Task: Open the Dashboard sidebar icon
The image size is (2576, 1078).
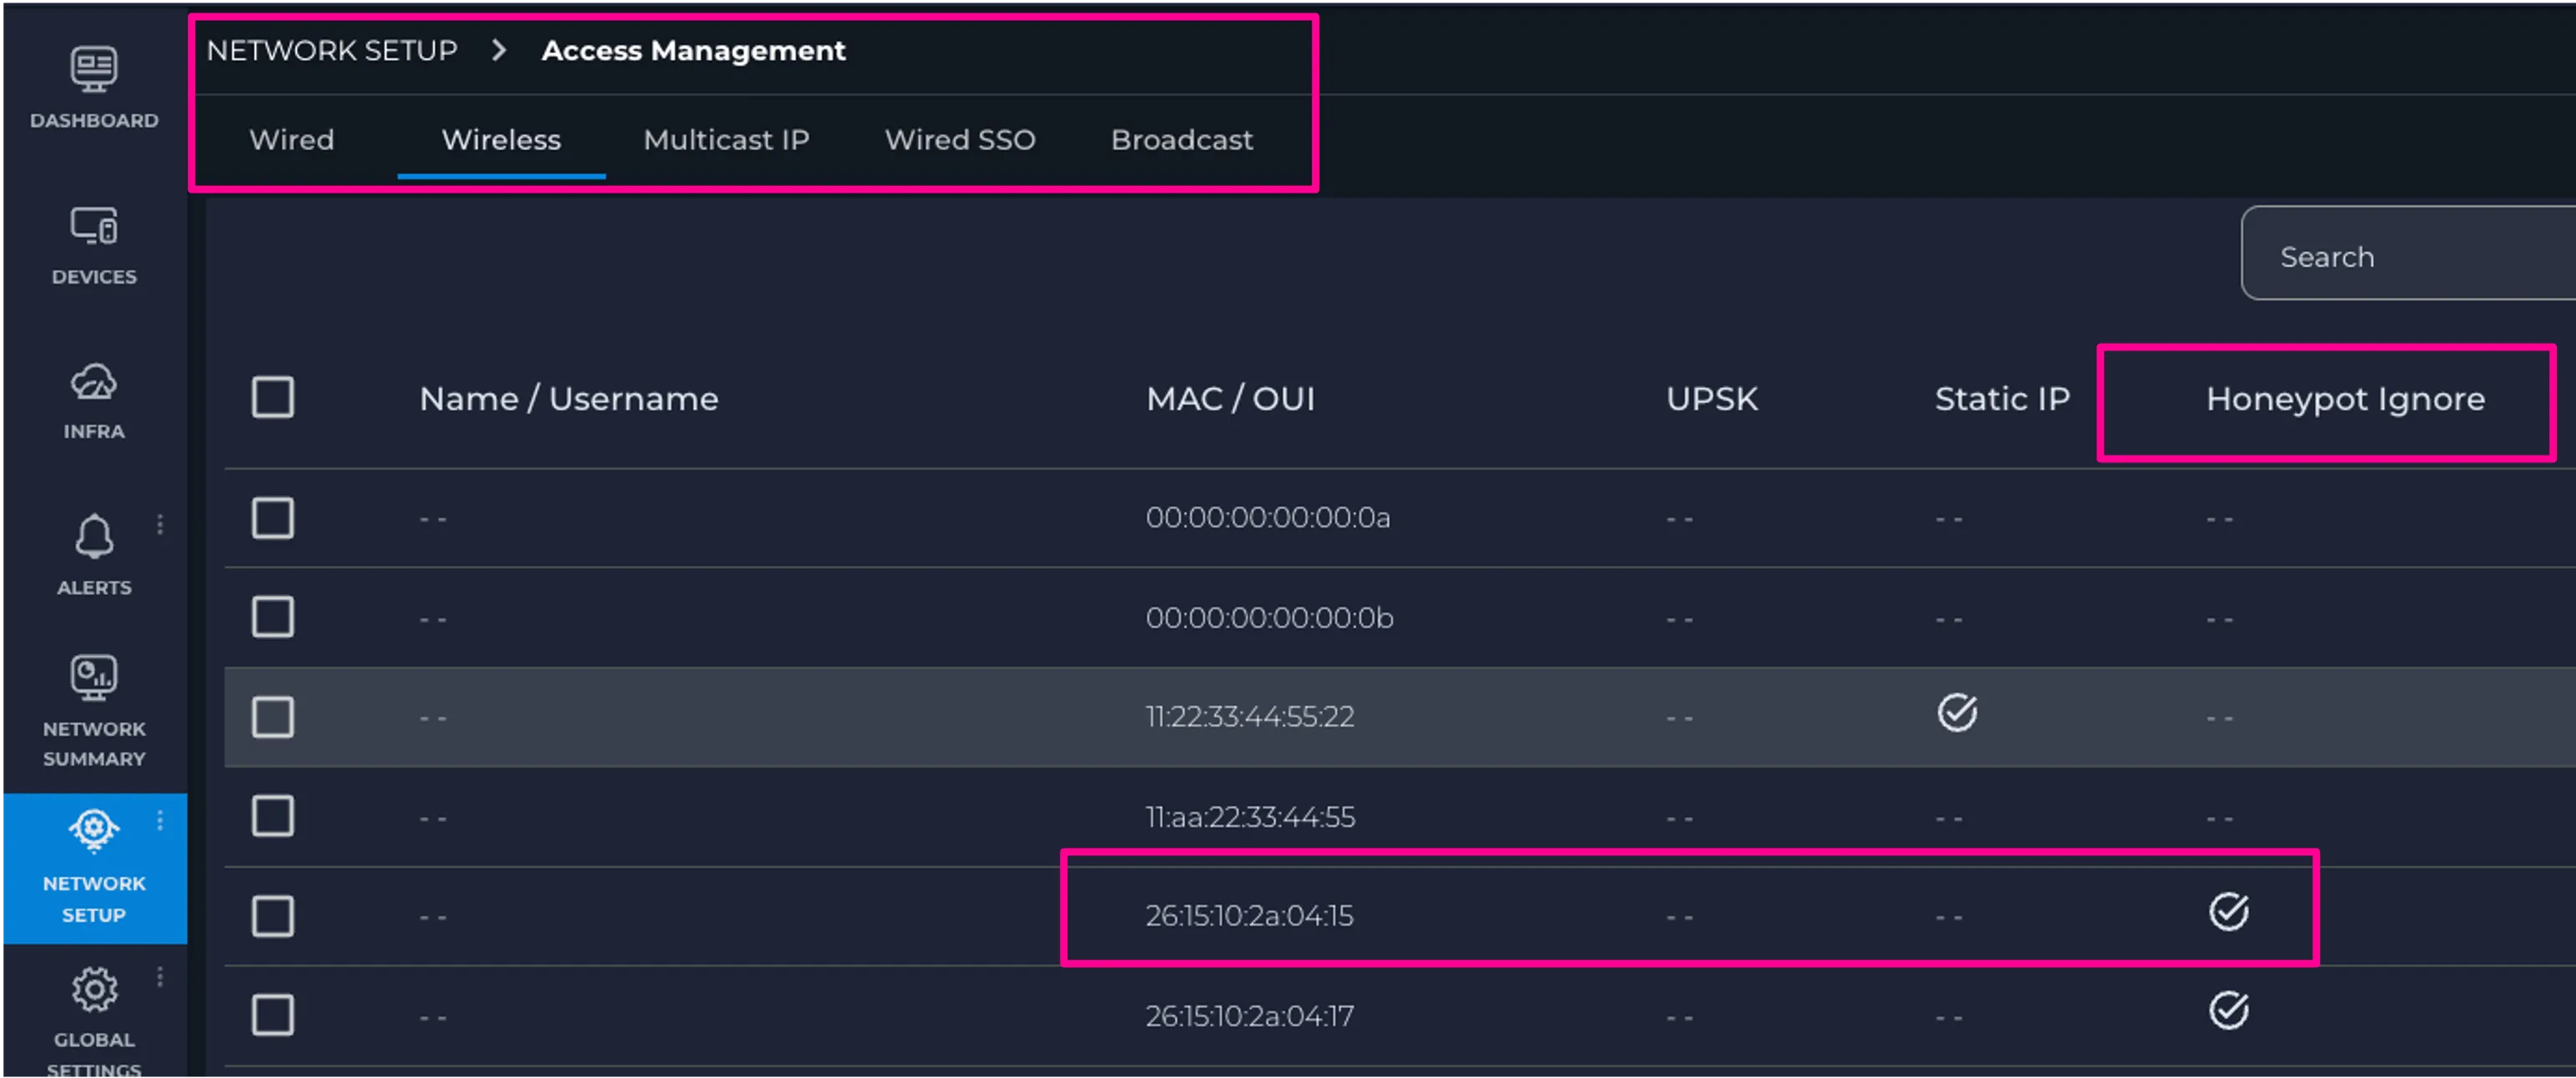Action: (x=94, y=69)
